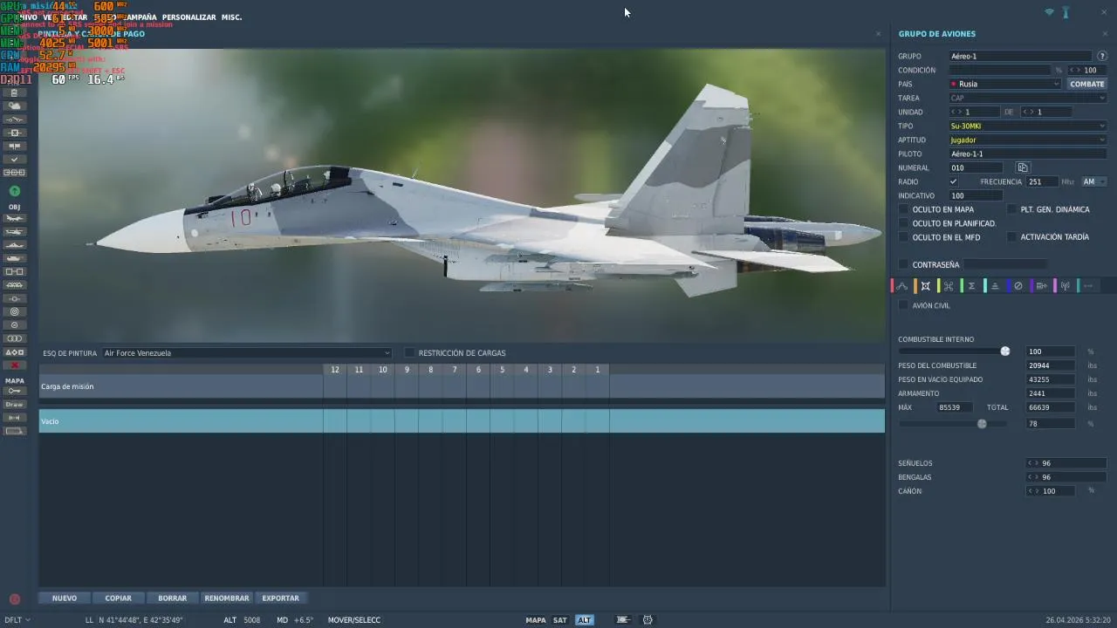Click the weather cloud icon in left sidebar

pyautogui.click(x=14, y=106)
